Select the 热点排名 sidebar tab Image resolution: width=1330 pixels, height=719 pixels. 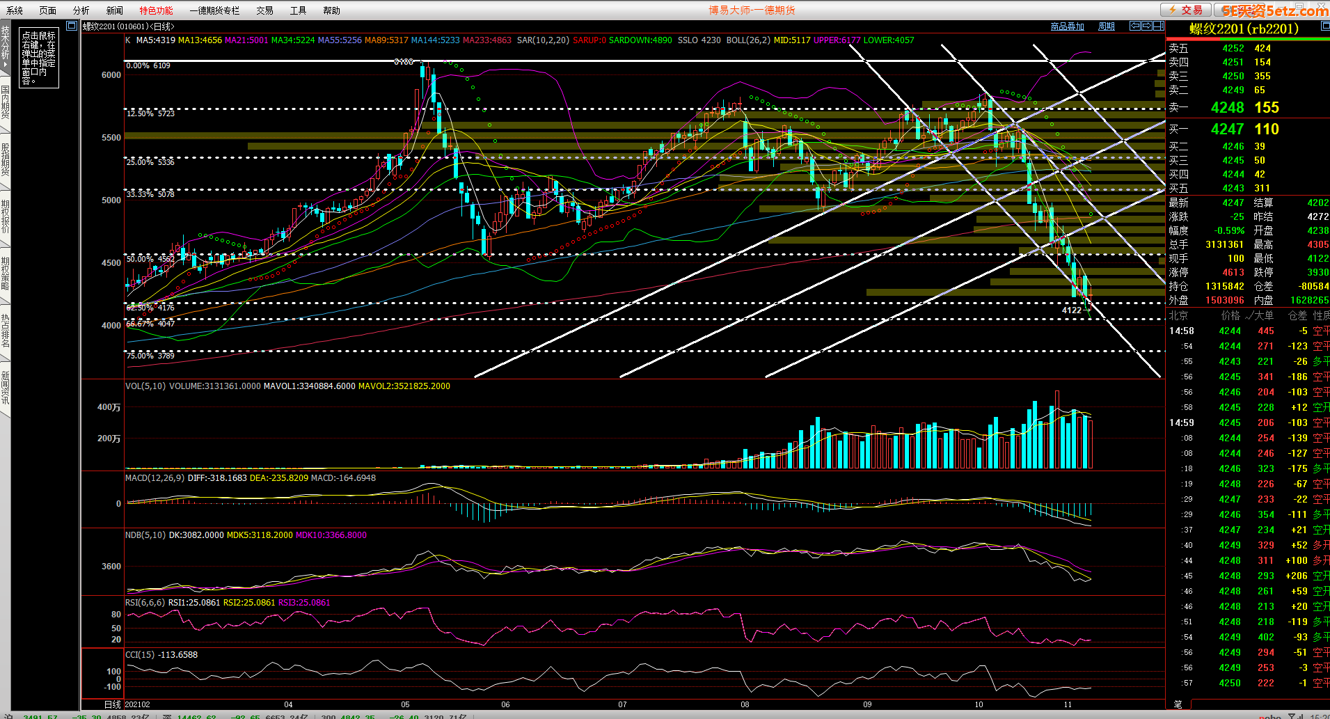5,331
